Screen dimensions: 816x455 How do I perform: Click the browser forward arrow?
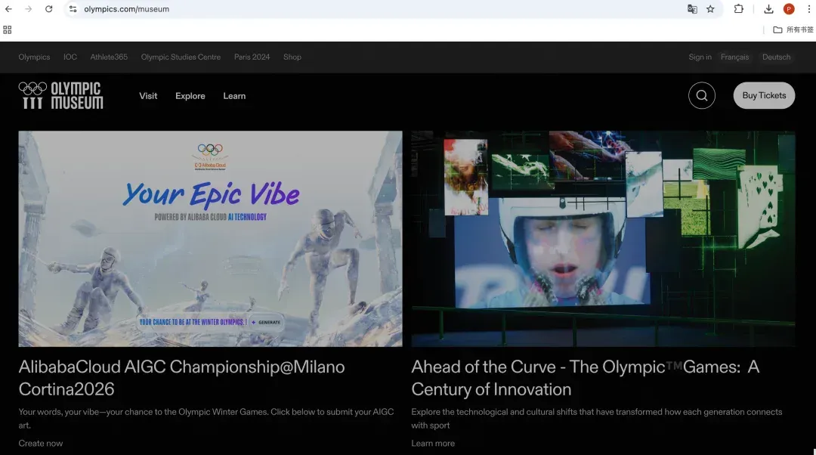(29, 9)
